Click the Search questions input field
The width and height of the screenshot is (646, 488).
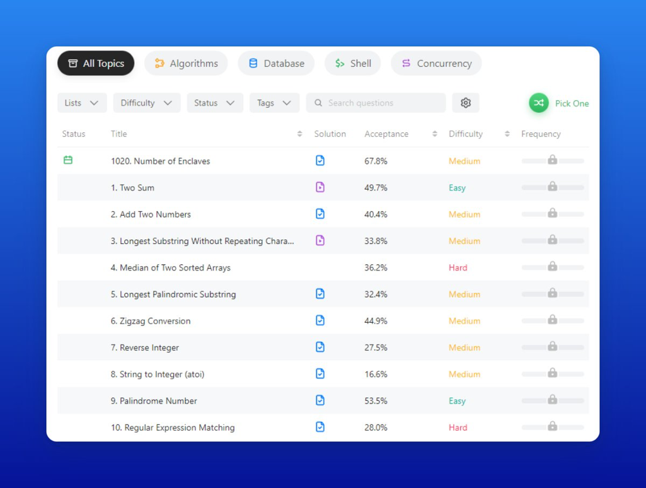coord(376,103)
